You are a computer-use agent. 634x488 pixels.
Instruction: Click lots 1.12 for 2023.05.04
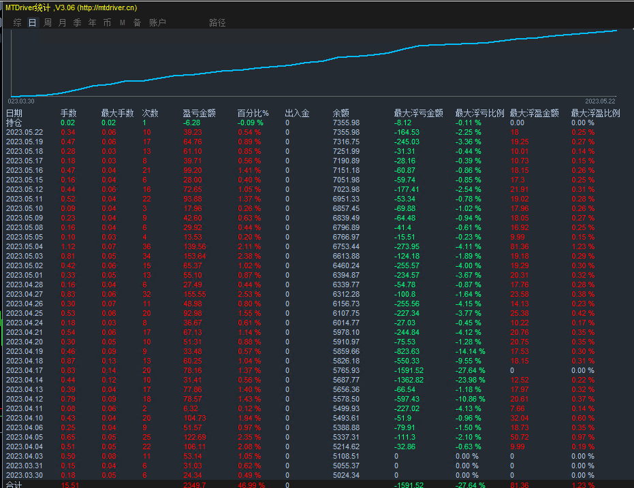(x=68, y=246)
